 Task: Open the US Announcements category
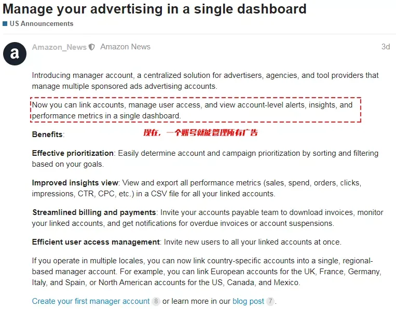coord(42,24)
